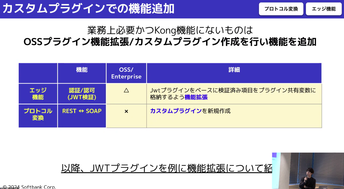Click the プロトコル変換 button

point(281,9)
